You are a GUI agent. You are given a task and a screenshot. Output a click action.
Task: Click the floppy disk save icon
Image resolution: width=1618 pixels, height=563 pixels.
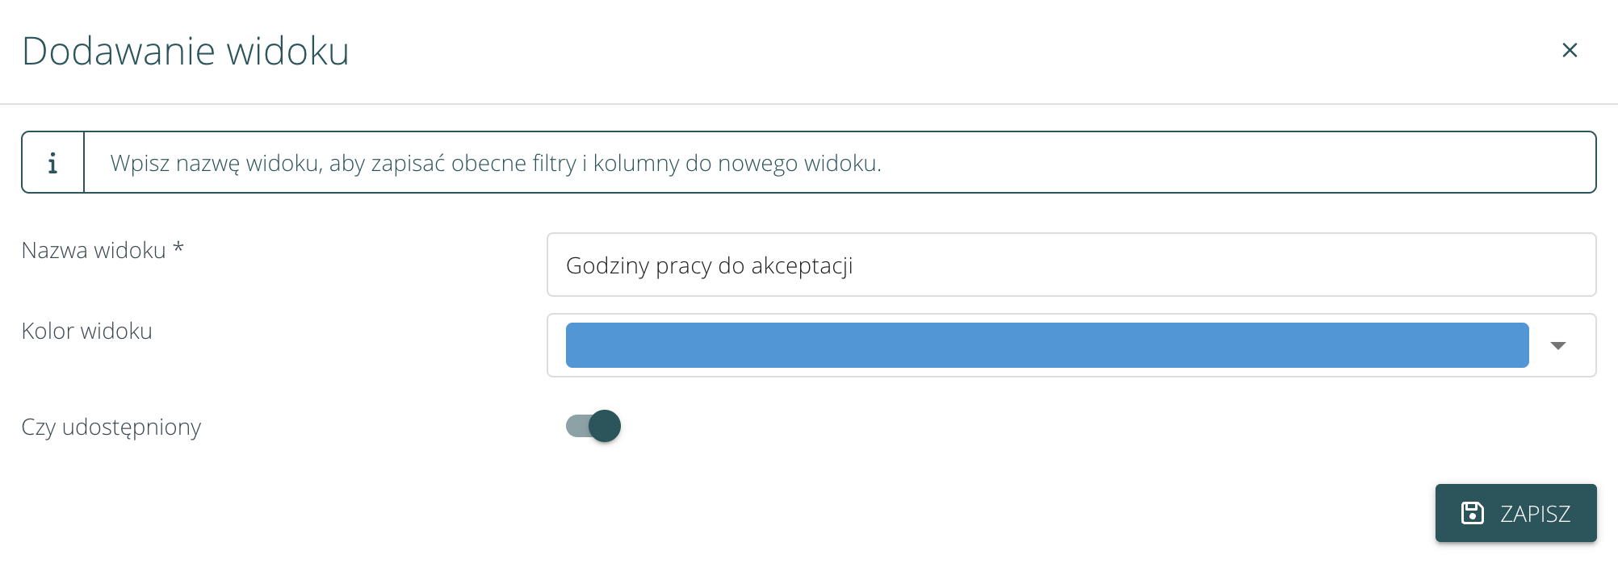pyautogui.click(x=1472, y=513)
